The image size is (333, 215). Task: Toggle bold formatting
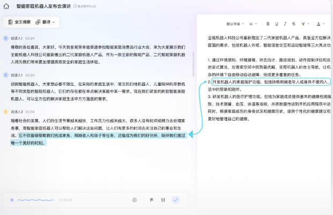pyautogui.click(x=268, y=24)
